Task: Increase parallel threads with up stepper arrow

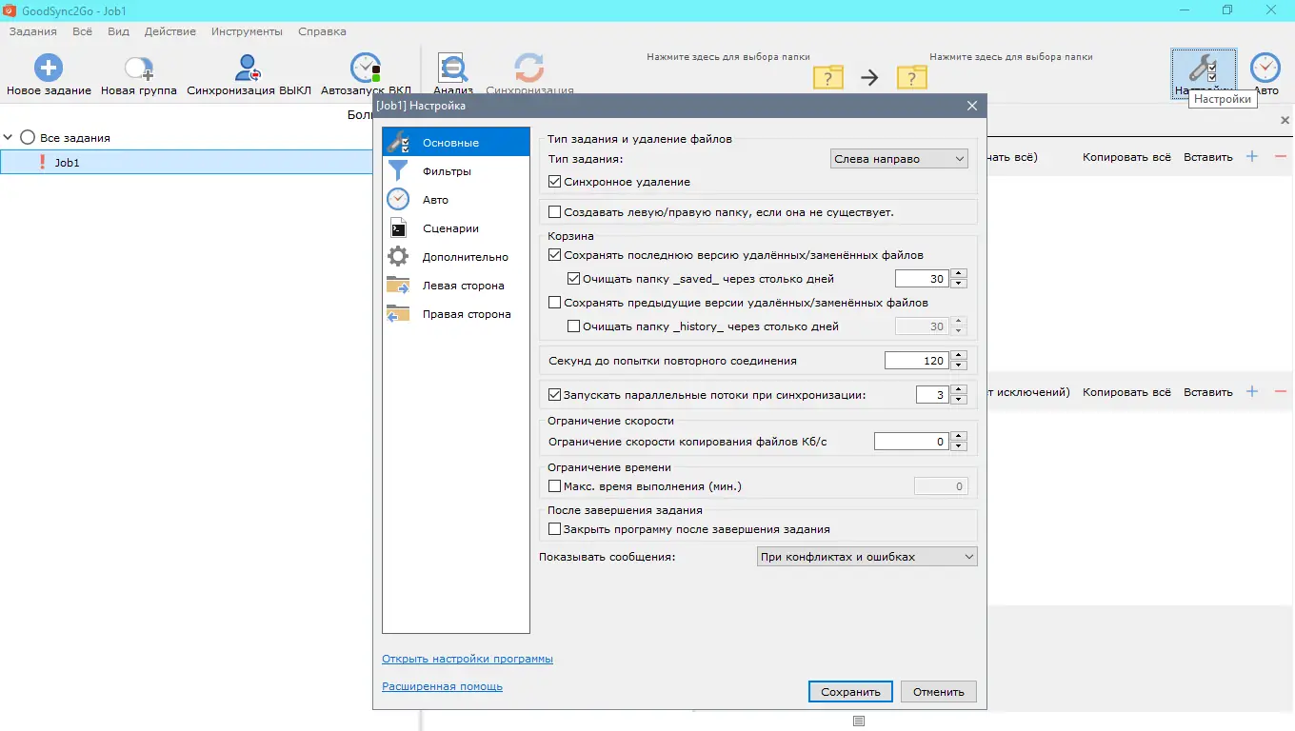Action: 958,390
